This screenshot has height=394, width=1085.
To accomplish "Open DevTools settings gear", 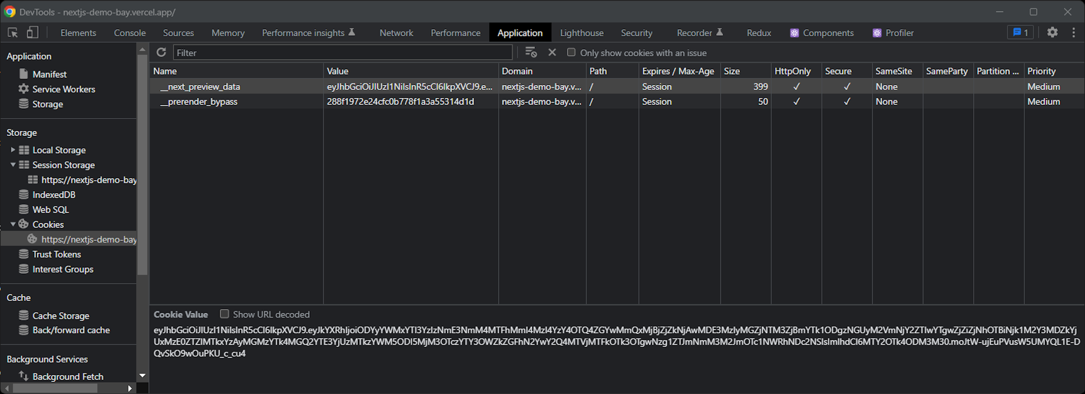I will point(1052,32).
